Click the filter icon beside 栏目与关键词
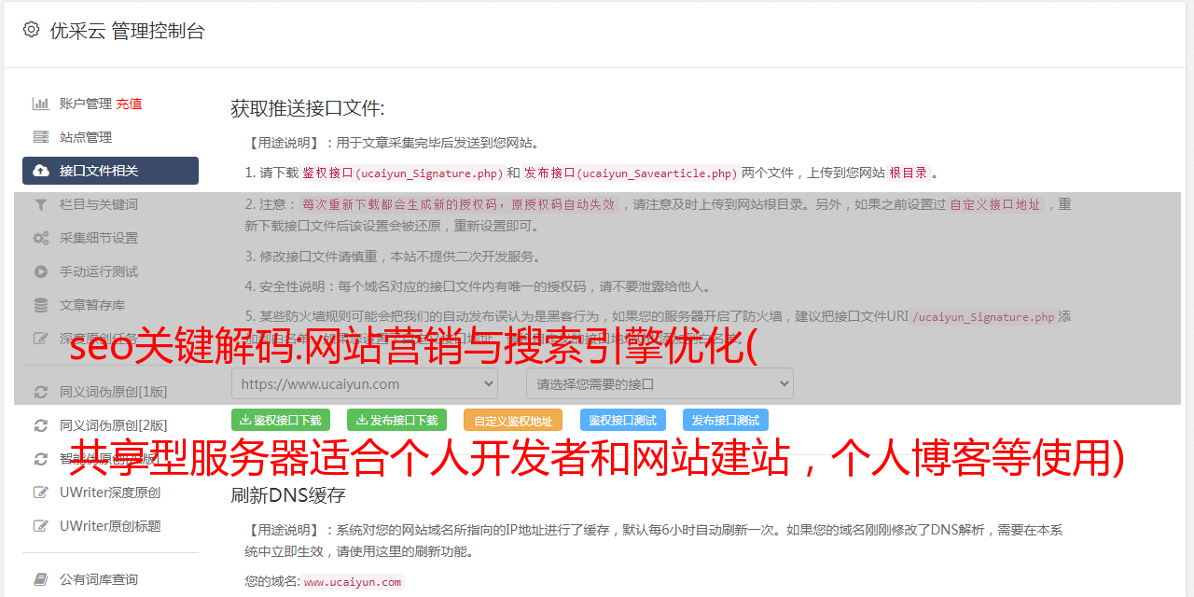 click(41, 204)
